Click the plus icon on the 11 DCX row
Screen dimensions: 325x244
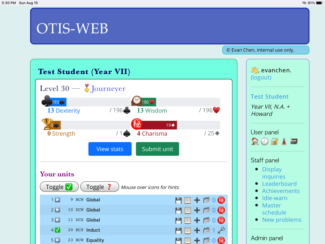pyautogui.click(x=197, y=220)
